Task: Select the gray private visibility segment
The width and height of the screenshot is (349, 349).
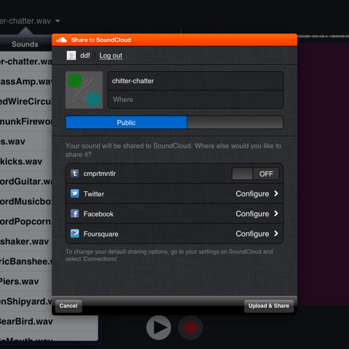Action: pyautogui.click(x=235, y=122)
